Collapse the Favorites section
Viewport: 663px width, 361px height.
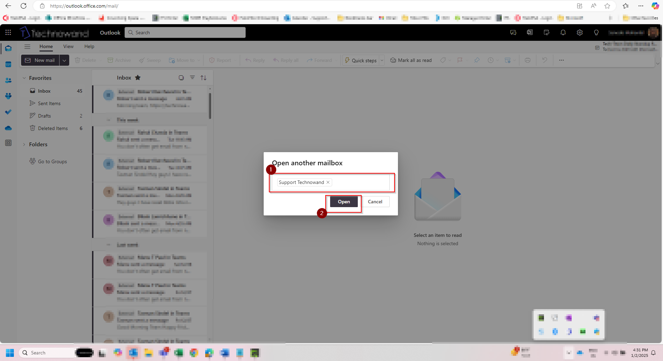click(24, 78)
